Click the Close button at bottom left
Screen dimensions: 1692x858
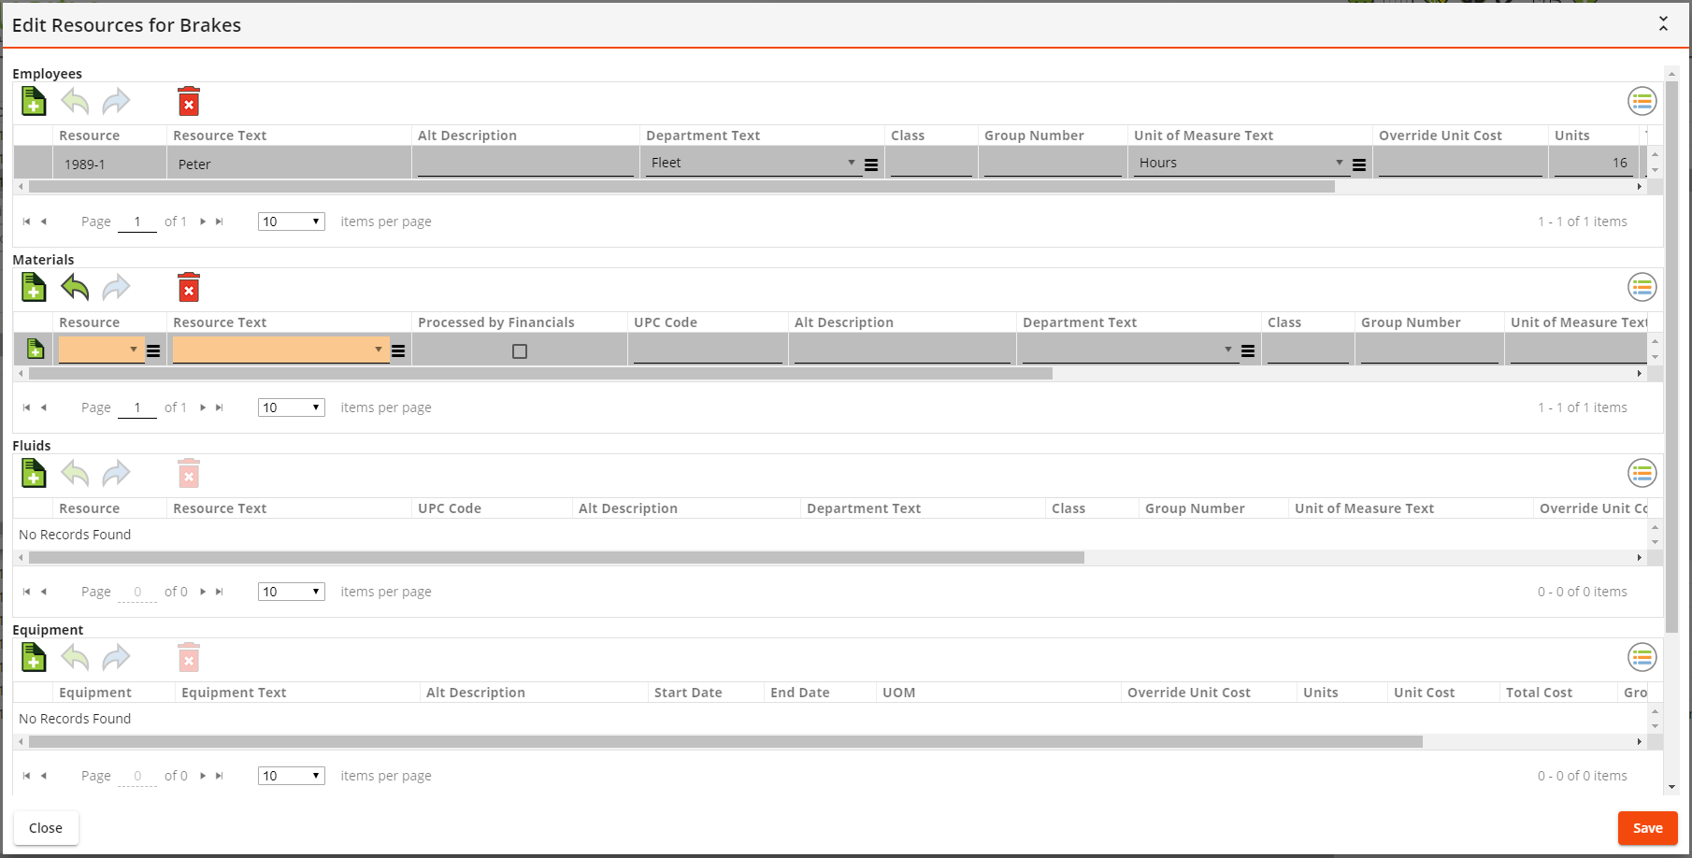(x=46, y=828)
